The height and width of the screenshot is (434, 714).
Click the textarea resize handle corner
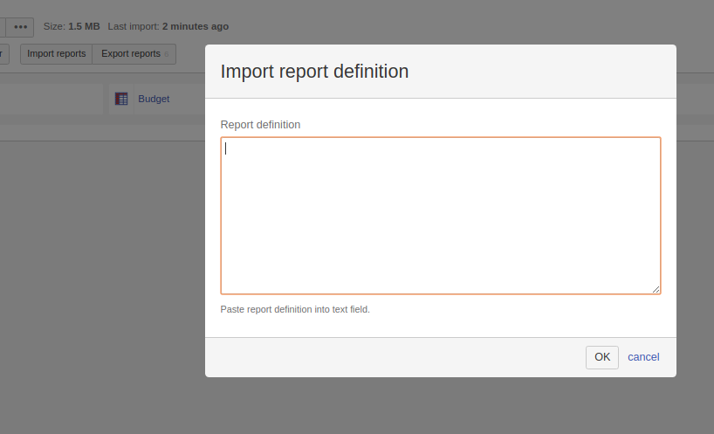(x=656, y=289)
